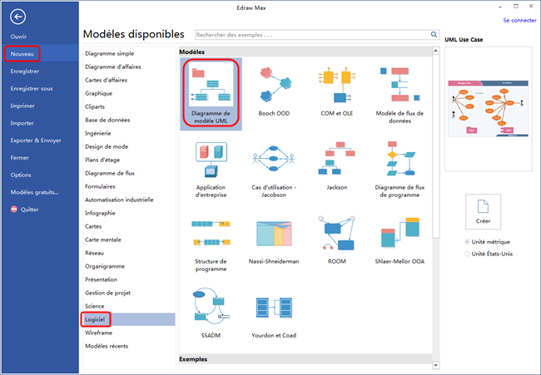Select the Unité États-Unis radio button
This screenshot has width=541, height=375.
click(x=467, y=254)
